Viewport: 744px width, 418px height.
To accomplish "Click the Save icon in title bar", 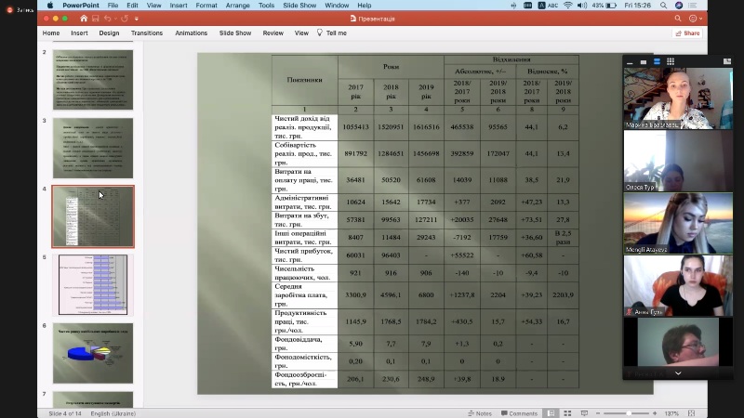I will (96, 19).
